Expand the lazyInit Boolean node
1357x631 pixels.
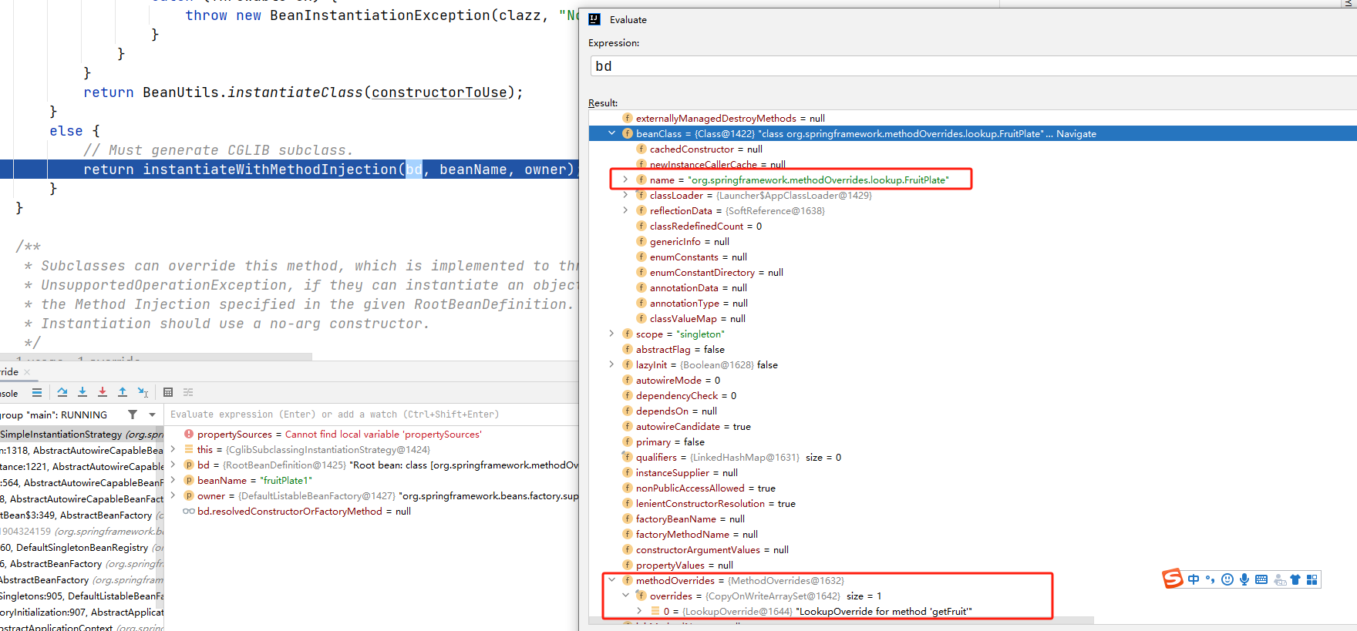(x=612, y=364)
